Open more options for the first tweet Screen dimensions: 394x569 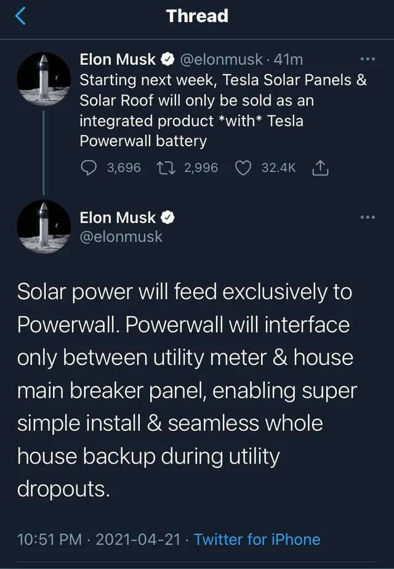coord(367,60)
